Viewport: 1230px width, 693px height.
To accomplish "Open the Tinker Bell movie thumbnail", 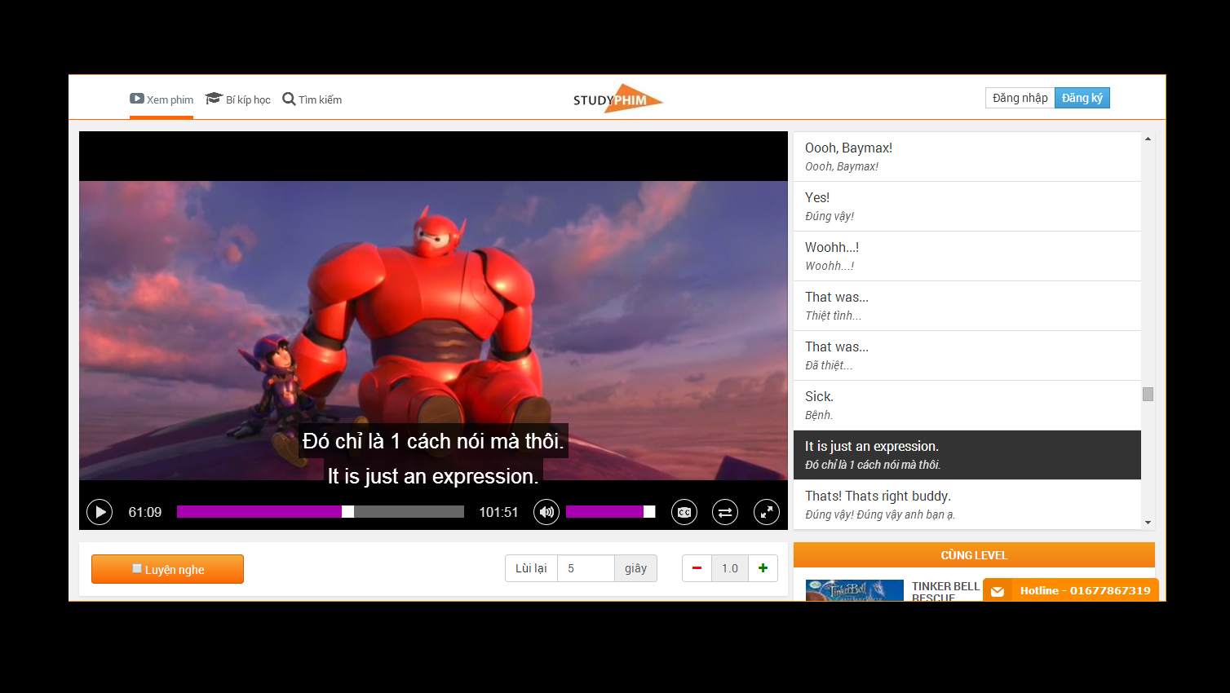I will coord(854,590).
